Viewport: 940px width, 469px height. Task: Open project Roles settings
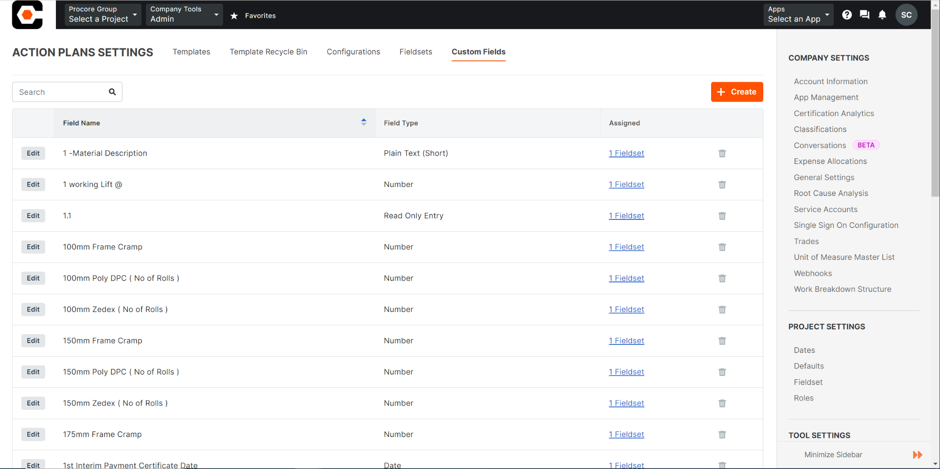tap(803, 398)
